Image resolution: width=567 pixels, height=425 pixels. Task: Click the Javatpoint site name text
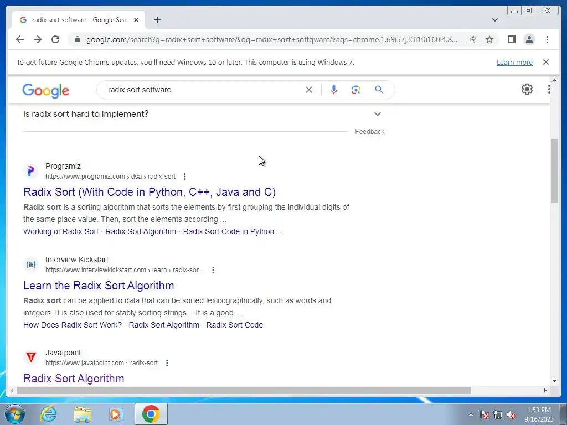click(63, 353)
